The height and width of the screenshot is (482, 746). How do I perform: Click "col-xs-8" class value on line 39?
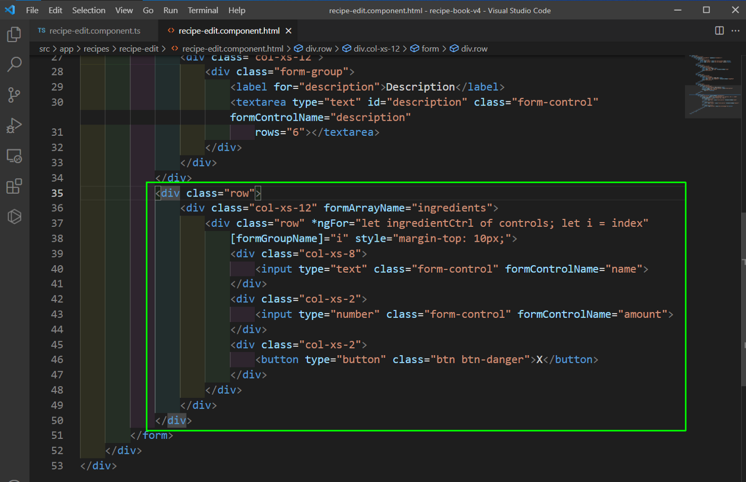330,254
